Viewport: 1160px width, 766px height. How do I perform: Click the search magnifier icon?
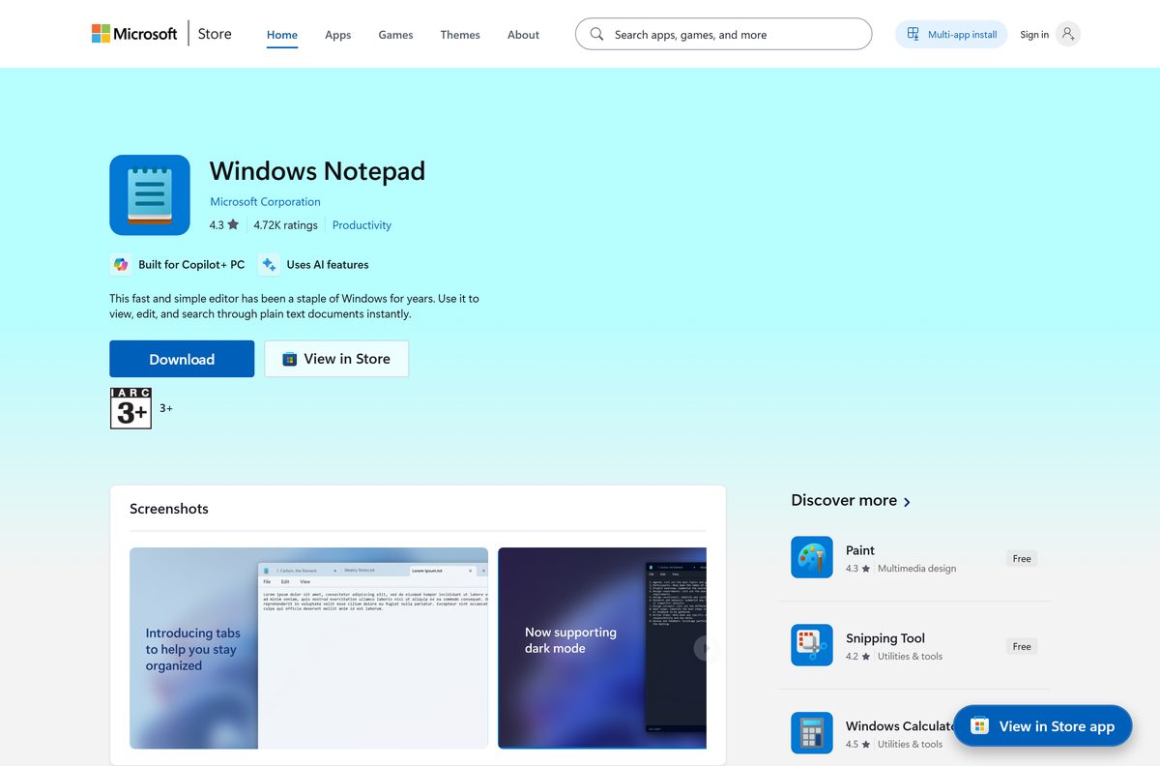click(x=596, y=34)
